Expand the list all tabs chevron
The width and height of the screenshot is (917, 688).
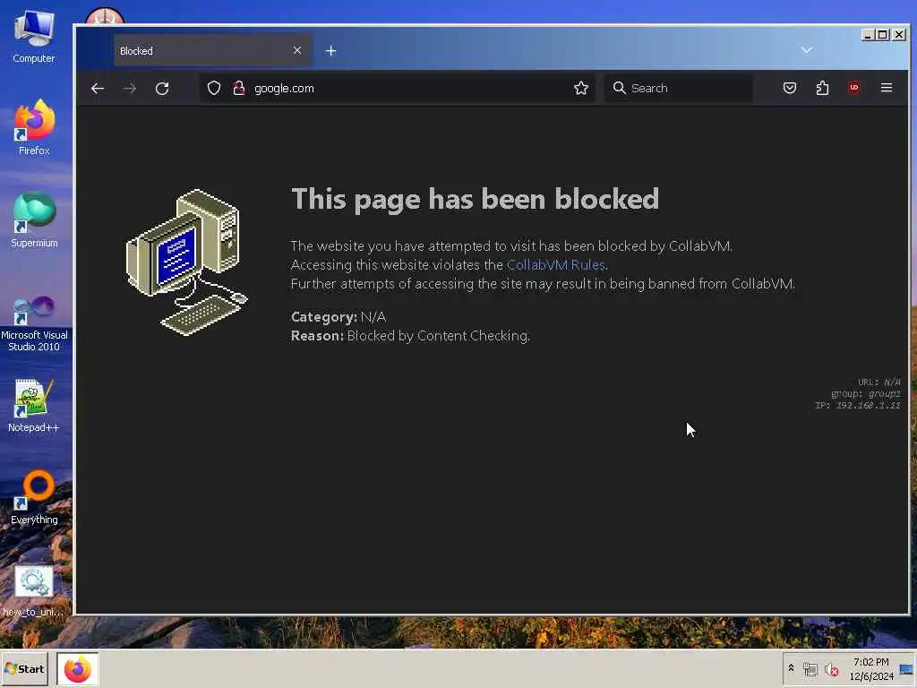coord(807,50)
